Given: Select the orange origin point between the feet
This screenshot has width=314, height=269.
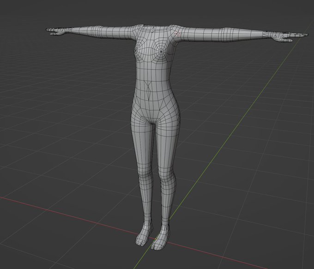Looking at the screenshot, I should [x=156, y=239].
